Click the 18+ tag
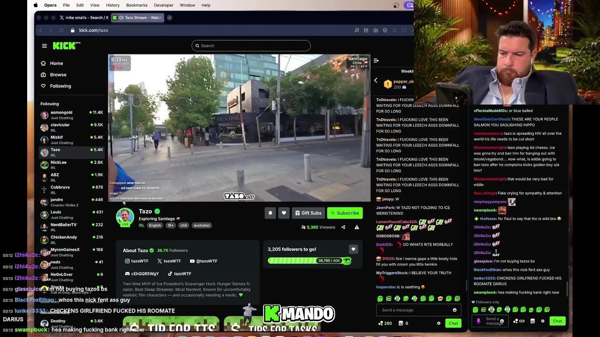 click(x=170, y=226)
